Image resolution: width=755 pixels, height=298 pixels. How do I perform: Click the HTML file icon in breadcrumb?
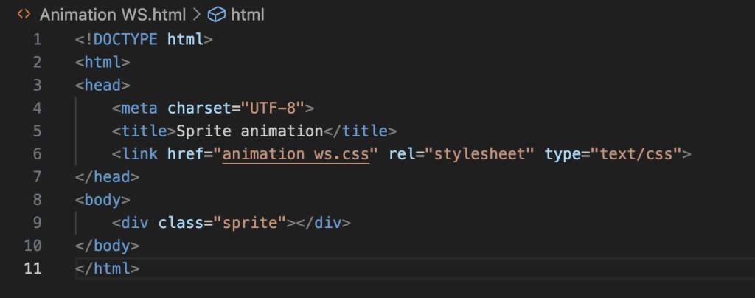point(23,15)
